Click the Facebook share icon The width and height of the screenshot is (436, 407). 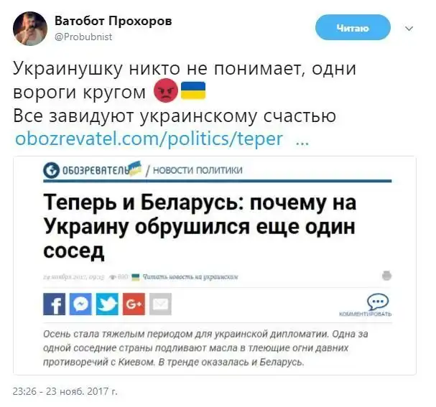coord(54,304)
